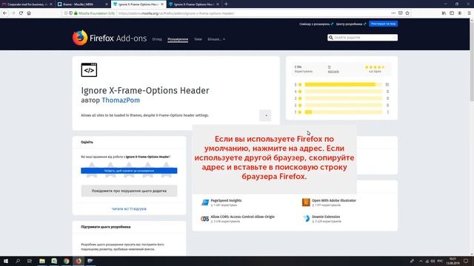Open the Firefox hamburger menu
474x266 pixels.
tap(469, 13)
